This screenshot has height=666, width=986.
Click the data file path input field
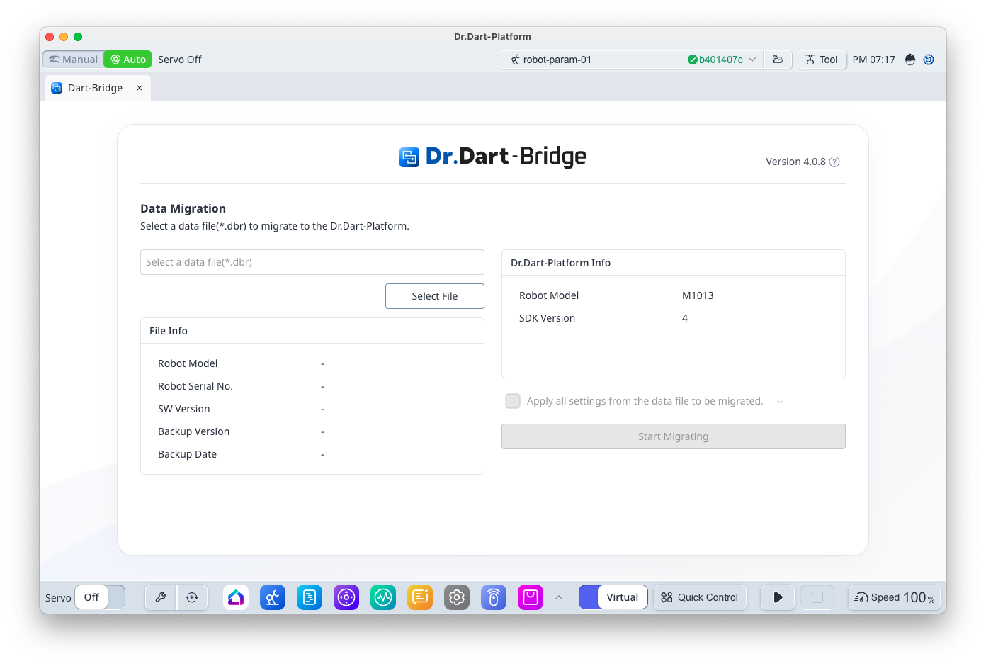coord(312,262)
